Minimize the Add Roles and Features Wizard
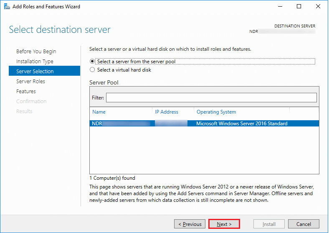 pyautogui.click(x=280, y=7)
